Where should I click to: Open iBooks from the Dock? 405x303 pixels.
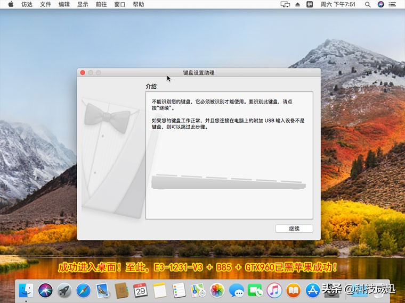click(294, 290)
